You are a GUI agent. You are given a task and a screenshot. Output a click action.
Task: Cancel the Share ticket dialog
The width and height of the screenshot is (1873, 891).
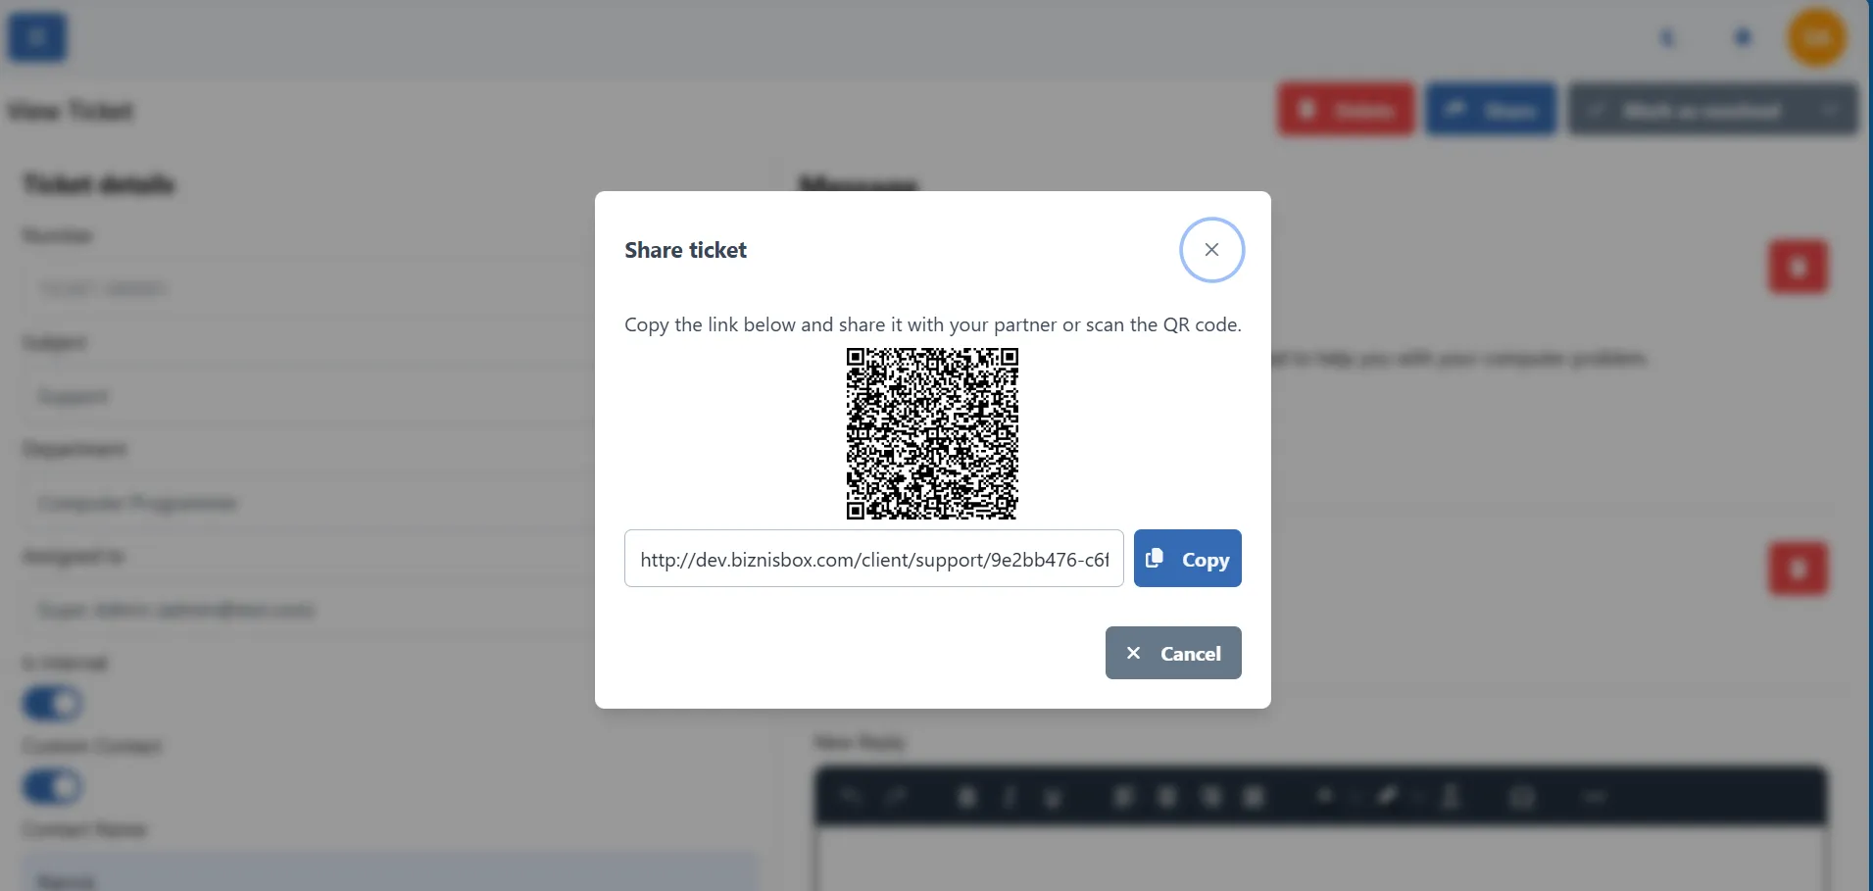(x=1172, y=653)
